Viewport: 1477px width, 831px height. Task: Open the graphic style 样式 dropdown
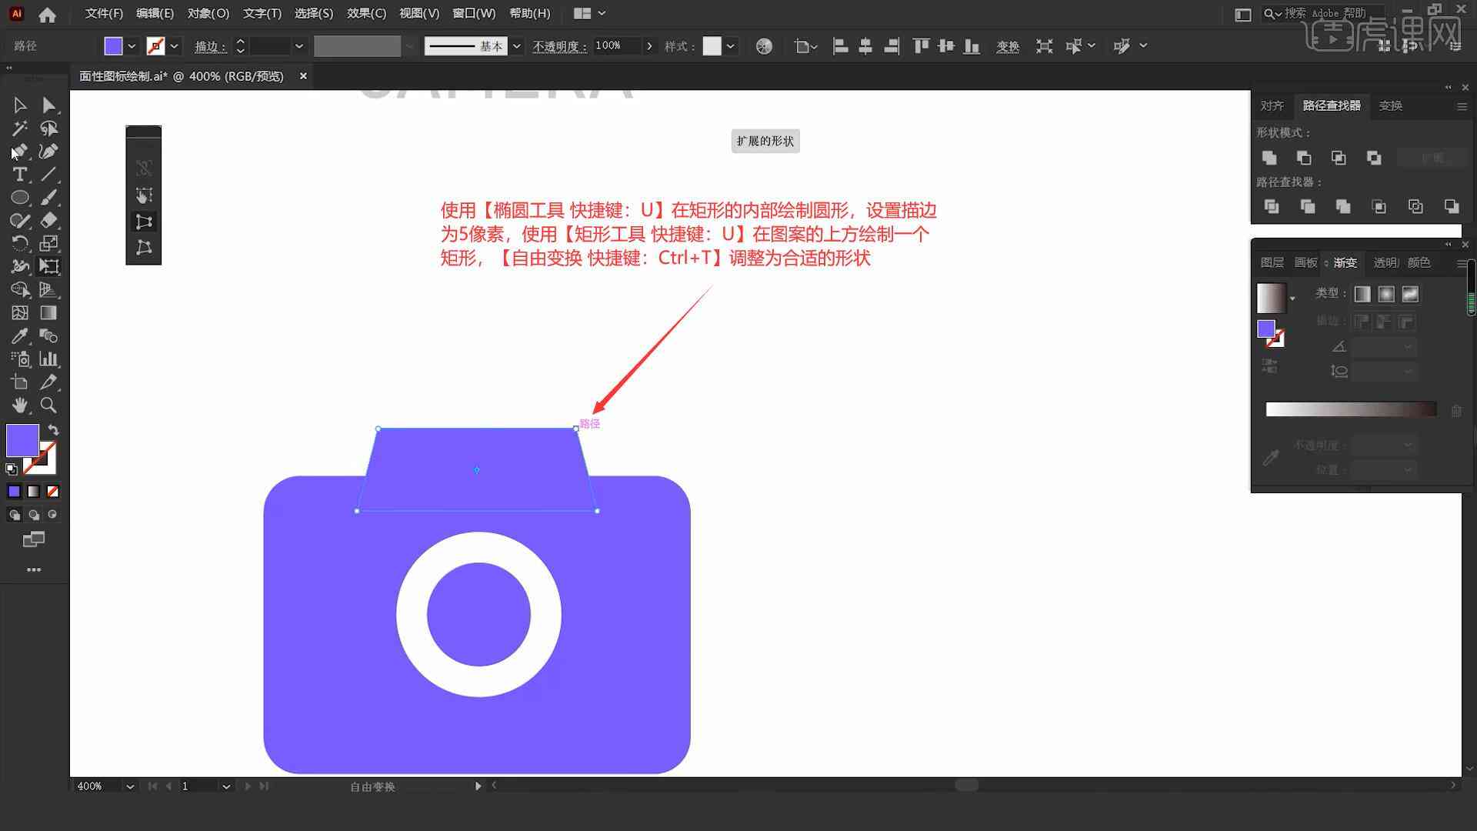731,46
